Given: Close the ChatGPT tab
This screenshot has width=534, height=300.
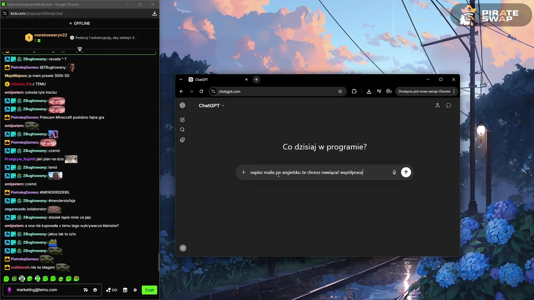Looking at the screenshot, I should click(246, 80).
